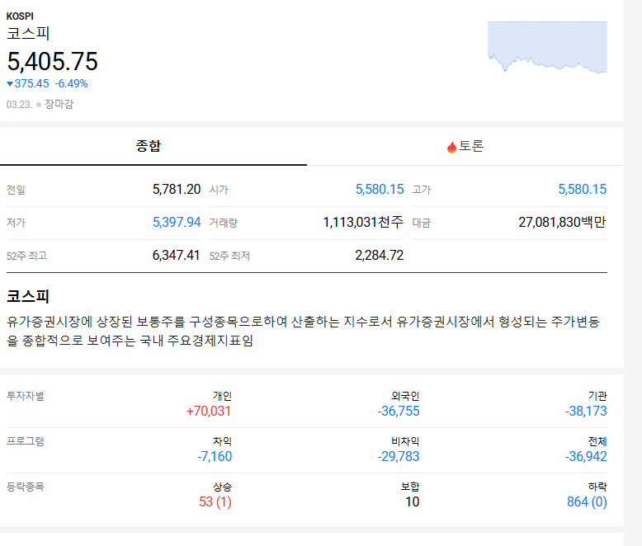Click the down-triangle icon before 375.45
642x546 pixels.
(x=10, y=84)
